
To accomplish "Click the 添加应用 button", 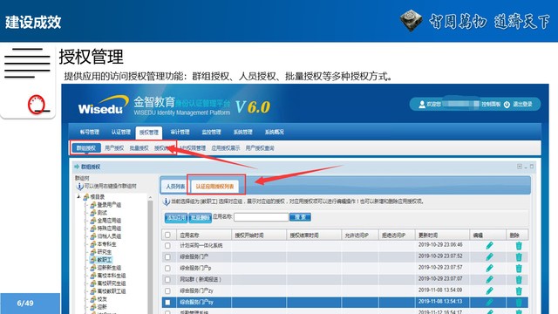I will coord(176,217).
